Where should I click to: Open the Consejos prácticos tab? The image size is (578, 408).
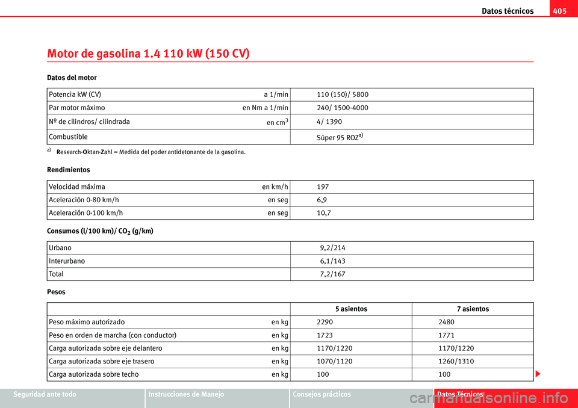point(362,398)
